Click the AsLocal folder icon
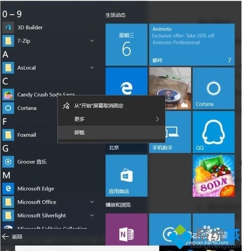The height and width of the screenshot is (251, 242). click(x=8, y=67)
